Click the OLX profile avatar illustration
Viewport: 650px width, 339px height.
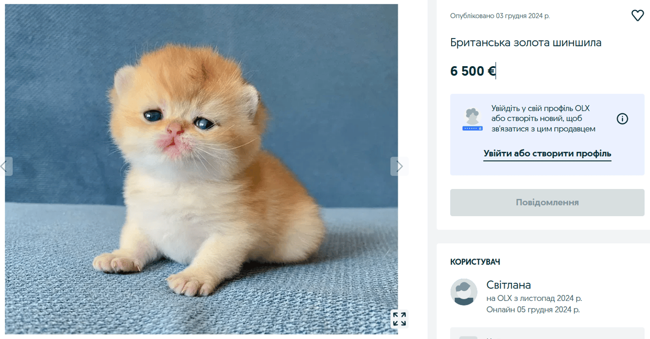point(472,119)
